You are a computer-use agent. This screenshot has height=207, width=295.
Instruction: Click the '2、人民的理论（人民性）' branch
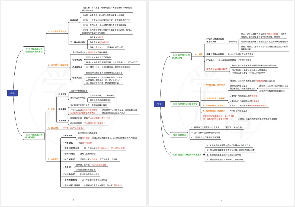pyautogui.click(x=214, y=98)
